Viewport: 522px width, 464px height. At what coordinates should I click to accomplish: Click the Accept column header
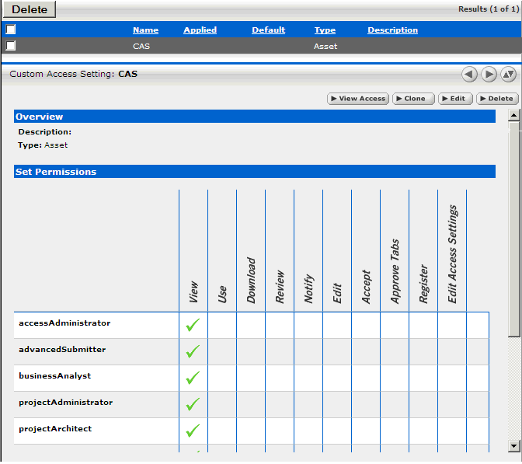point(366,287)
